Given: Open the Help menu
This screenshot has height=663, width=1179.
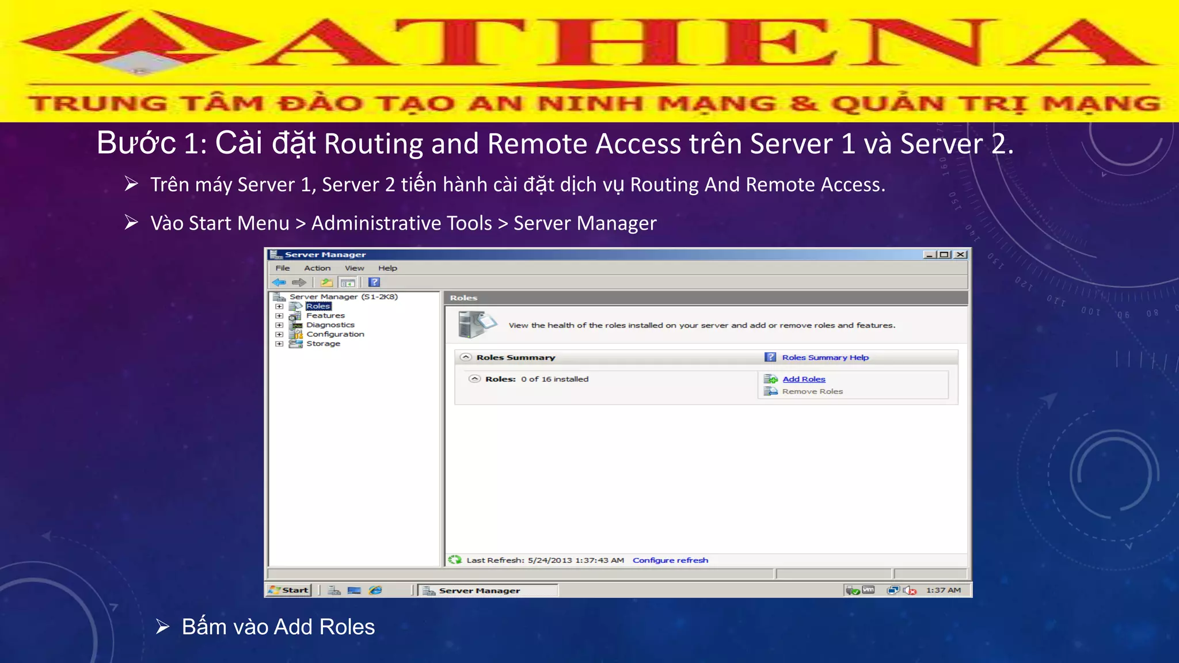Looking at the screenshot, I should coord(387,268).
